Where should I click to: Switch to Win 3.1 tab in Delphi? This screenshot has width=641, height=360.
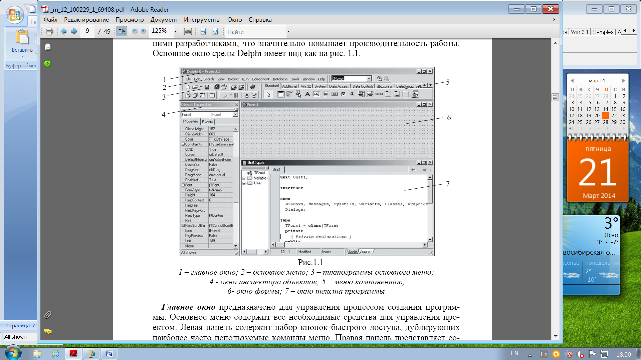point(580,32)
